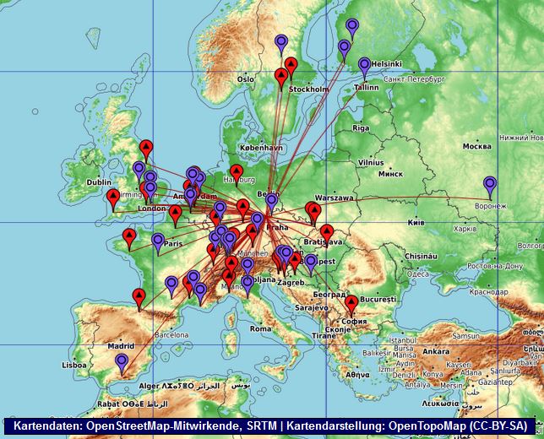Select the purple marker right of Budapest

click(x=311, y=263)
